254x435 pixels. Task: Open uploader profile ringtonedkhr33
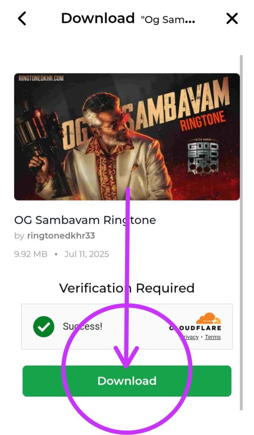[x=61, y=236]
